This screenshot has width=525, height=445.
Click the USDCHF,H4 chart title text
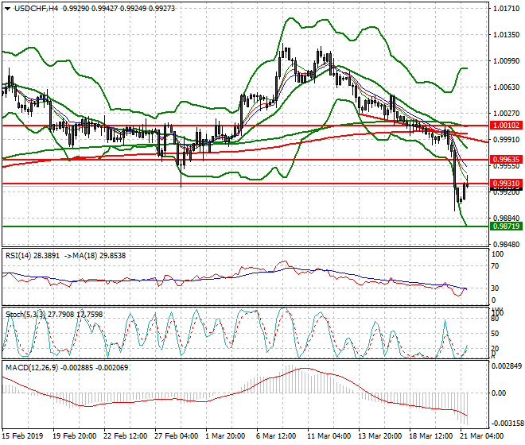click(36, 9)
